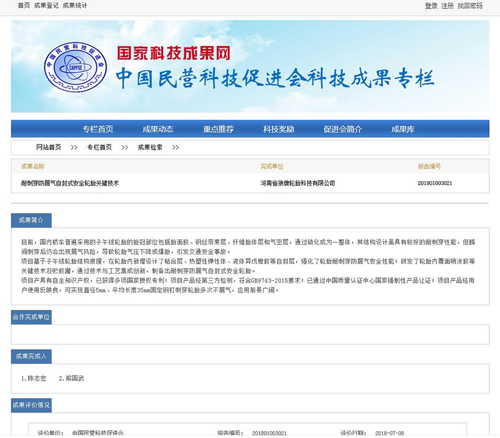Select the 专栏首页 navigation tab
500x438 pixels.
point(97,129)
